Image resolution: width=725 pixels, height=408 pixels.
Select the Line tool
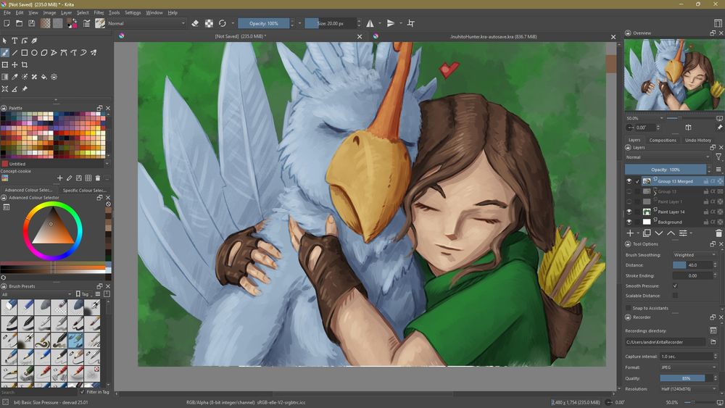pos(14,53)
